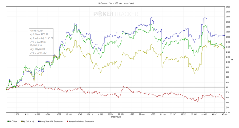
Task: Click the 22,851 x-axis tick label
Action: 121,114
